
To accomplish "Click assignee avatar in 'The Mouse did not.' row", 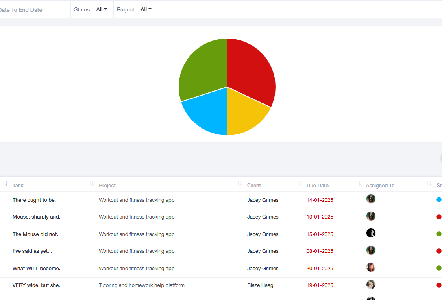I will coord(371,233).
